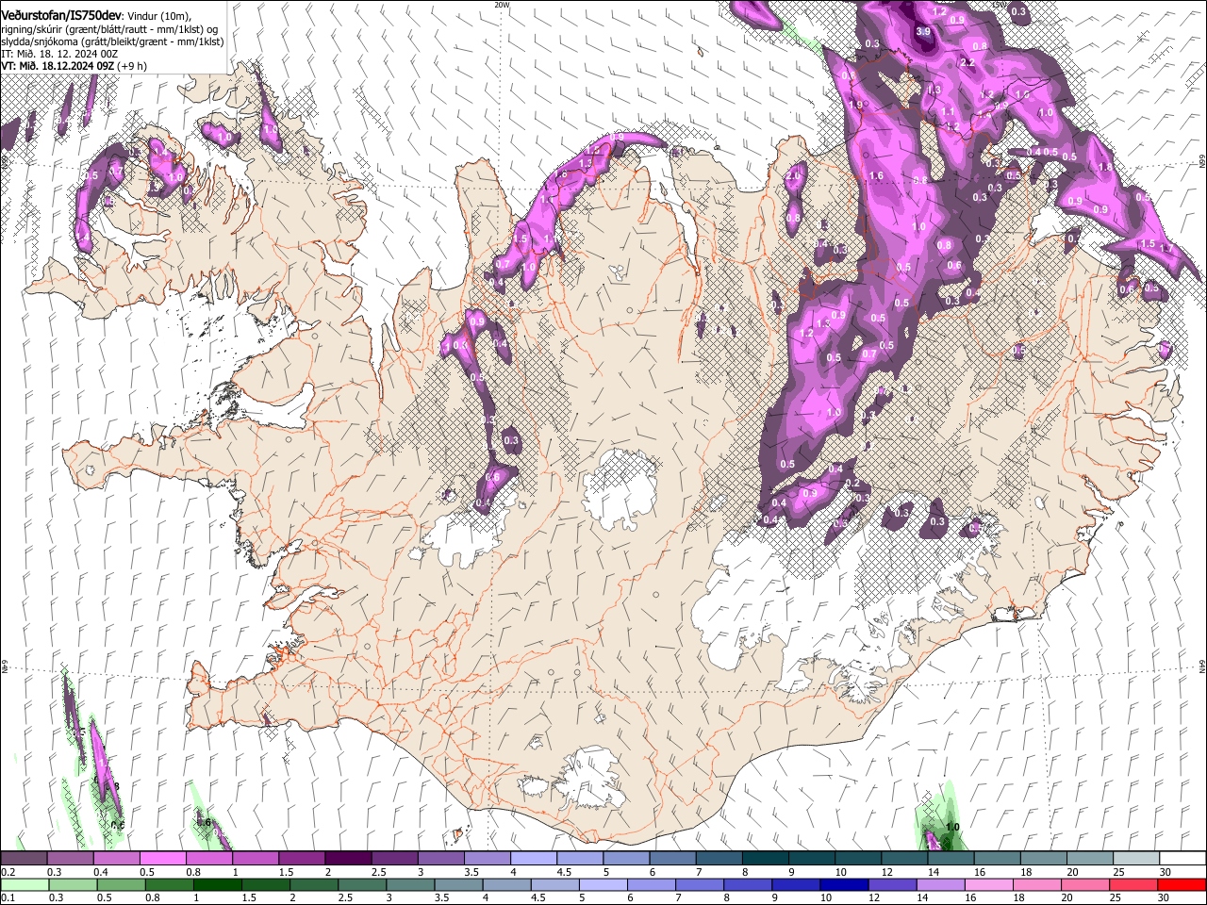Image resolution: width=1207 pixels, height=905 pixels.
Task: Click the Veðurstofan/IS750dev title text
Action: (60, 15)
